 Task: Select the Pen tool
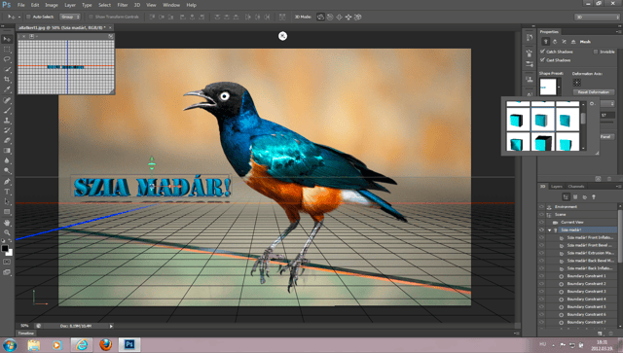(7, 182)
